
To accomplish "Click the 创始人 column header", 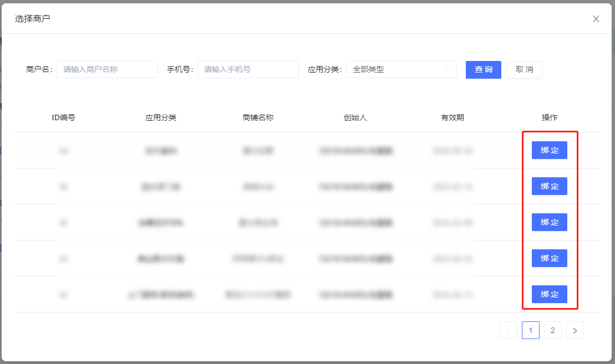I will click(x=355, y=117).
